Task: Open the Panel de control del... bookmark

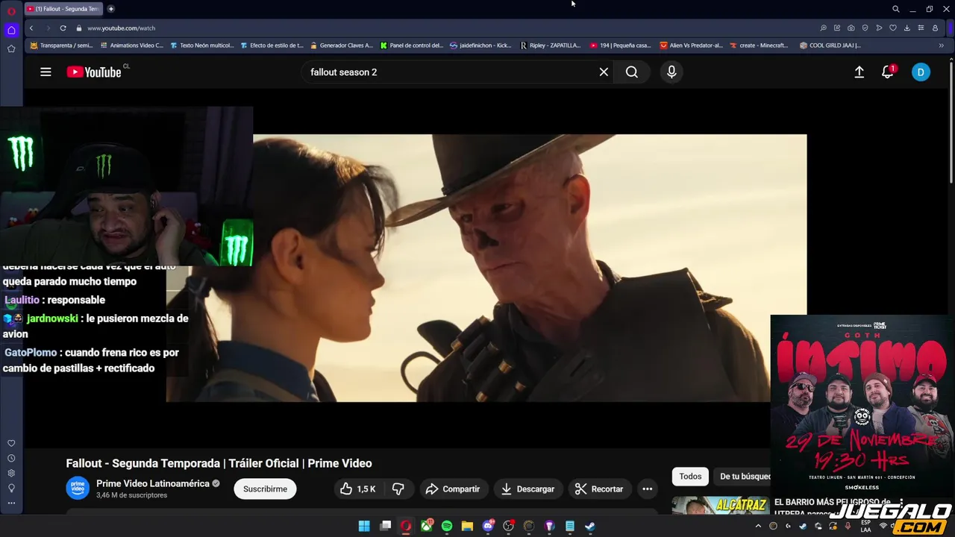Action: coord(411,45)
